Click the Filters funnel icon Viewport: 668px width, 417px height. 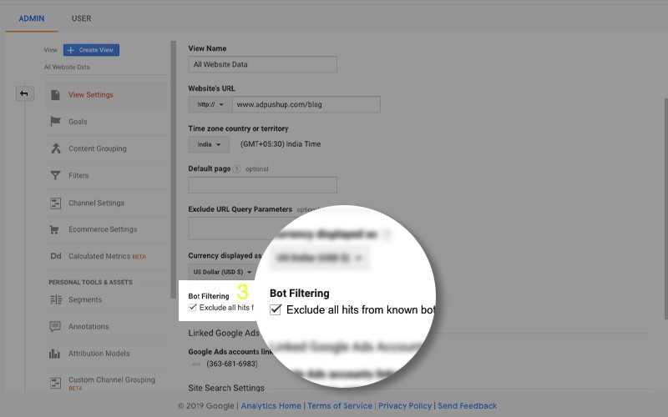(x=56, y=176)
